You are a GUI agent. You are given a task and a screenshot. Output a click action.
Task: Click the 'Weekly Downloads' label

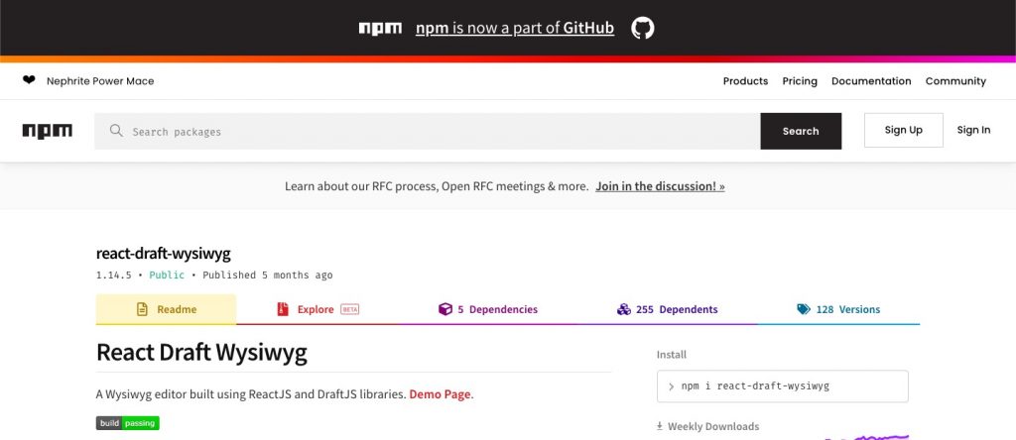[713, 426]
